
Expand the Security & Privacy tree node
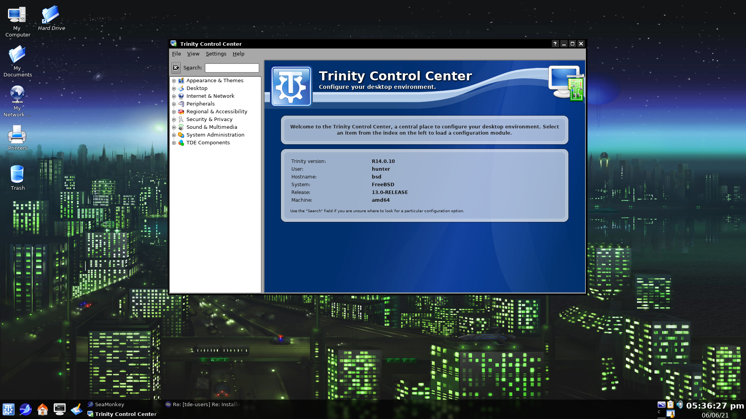pyautogui.click(x=174, y=119)
